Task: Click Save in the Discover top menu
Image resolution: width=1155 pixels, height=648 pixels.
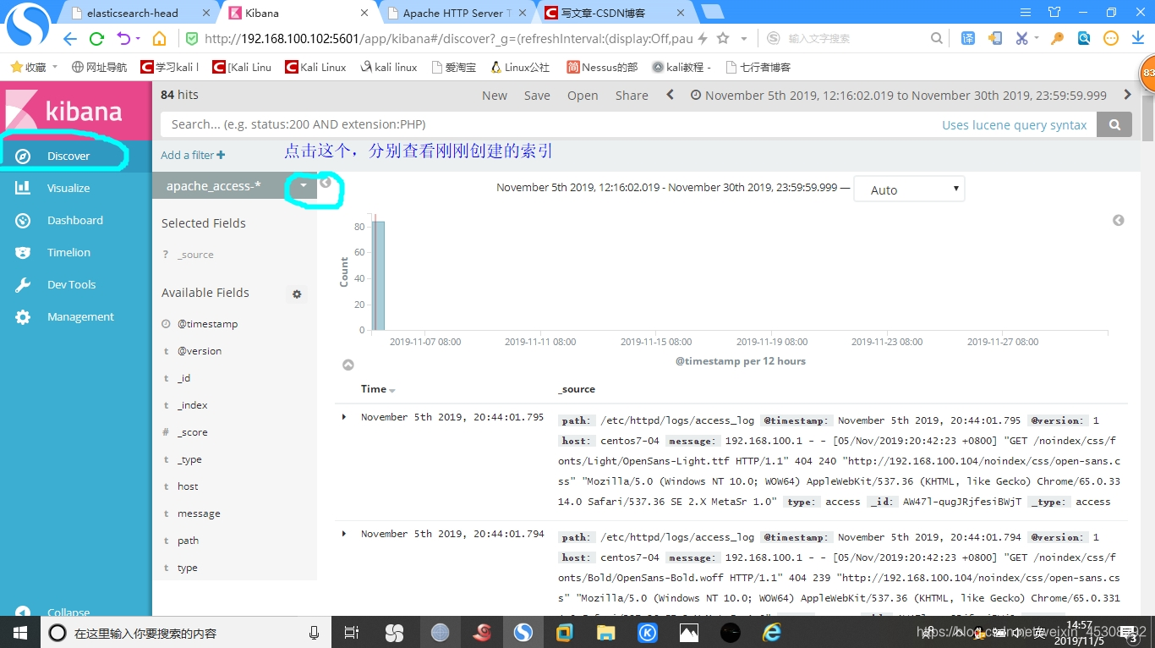Action: (x=537, y=96)
